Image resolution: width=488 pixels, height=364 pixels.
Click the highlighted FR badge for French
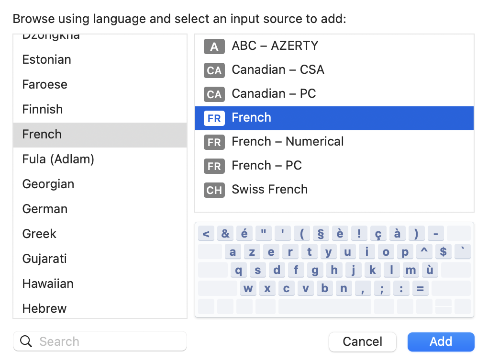pos(214,118)
